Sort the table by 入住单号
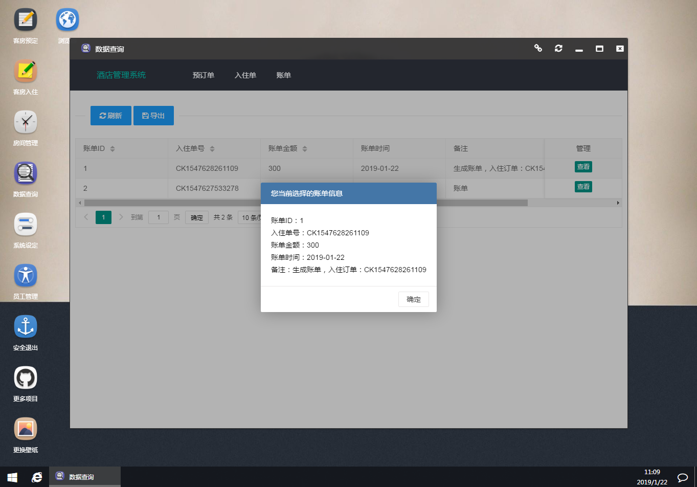 point(212,149)
